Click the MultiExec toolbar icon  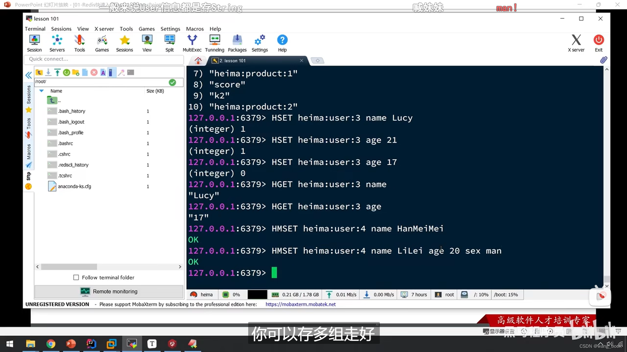(x=192, y=43)
